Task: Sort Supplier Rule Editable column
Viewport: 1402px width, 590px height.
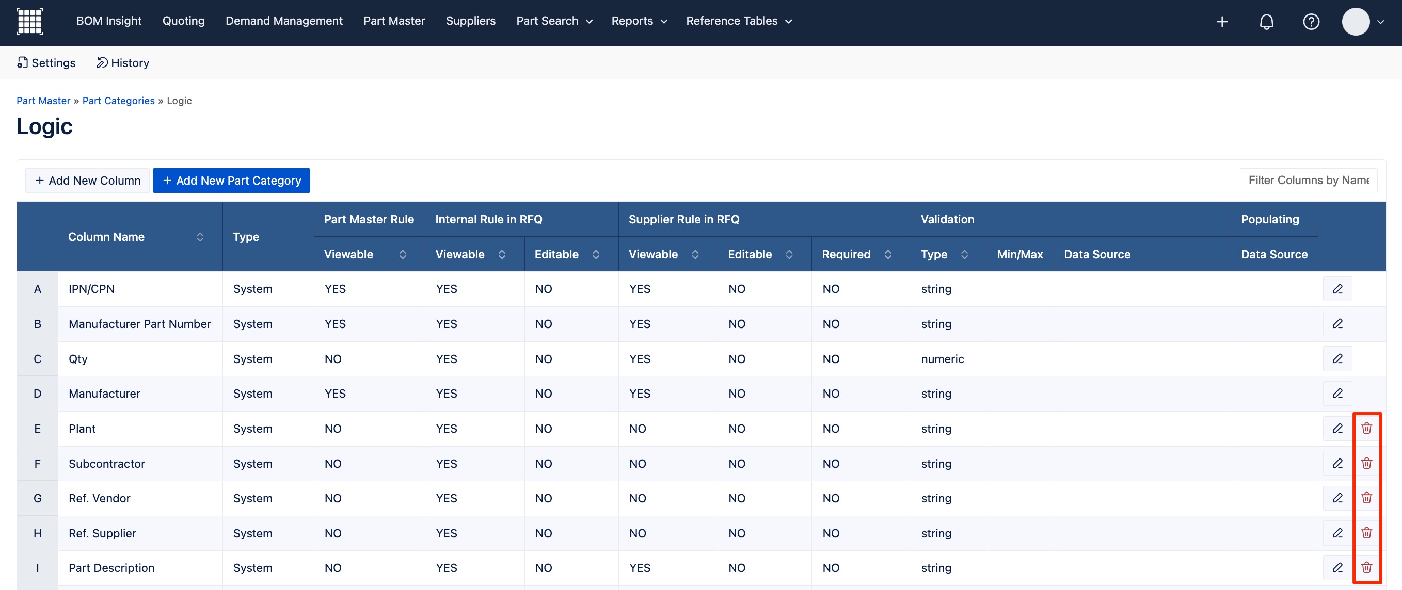Action: [x=789, y=254]
